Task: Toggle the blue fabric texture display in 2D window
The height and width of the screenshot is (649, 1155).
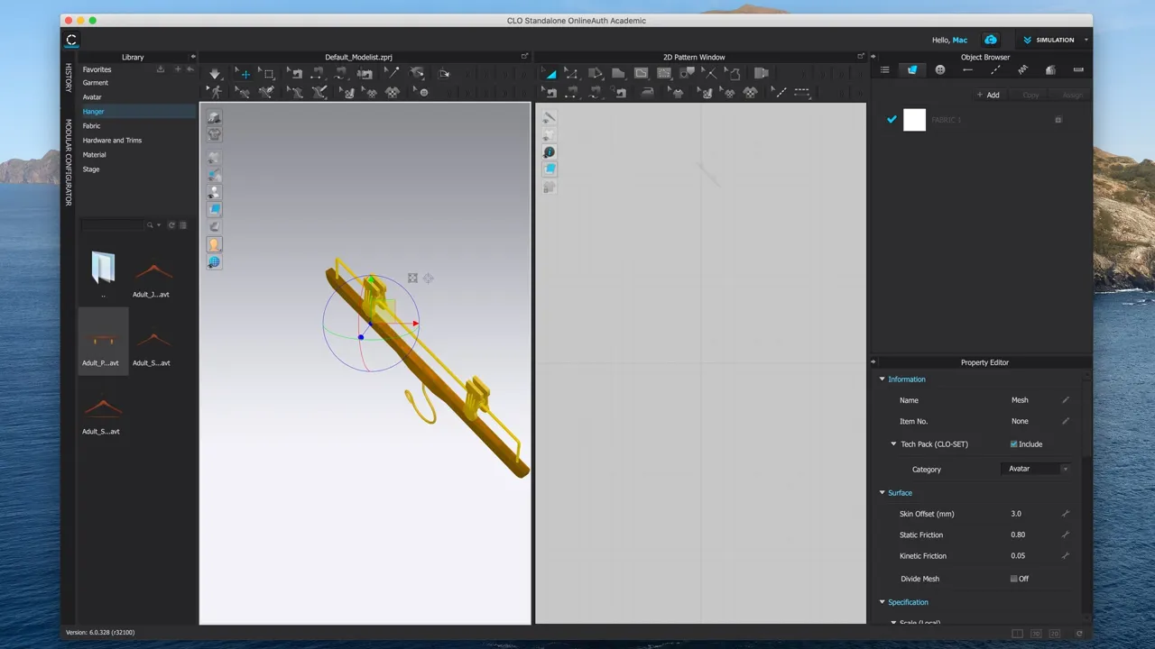Action: point(550,169)
